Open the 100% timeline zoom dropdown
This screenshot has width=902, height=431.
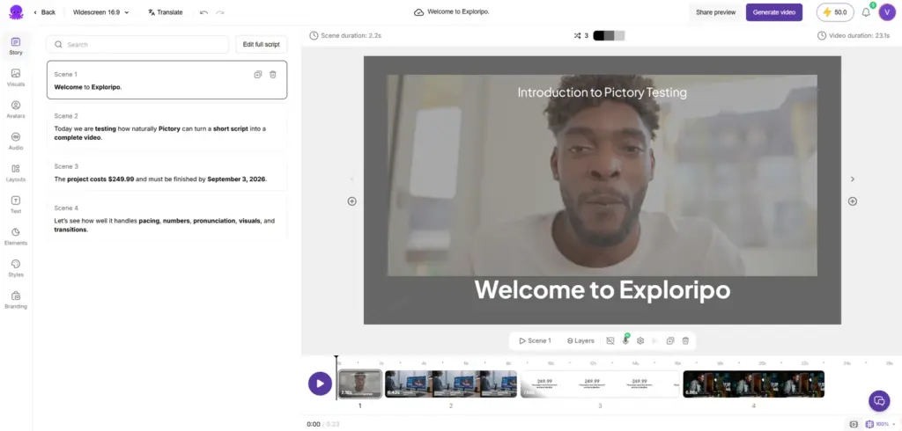coord(880,424)
